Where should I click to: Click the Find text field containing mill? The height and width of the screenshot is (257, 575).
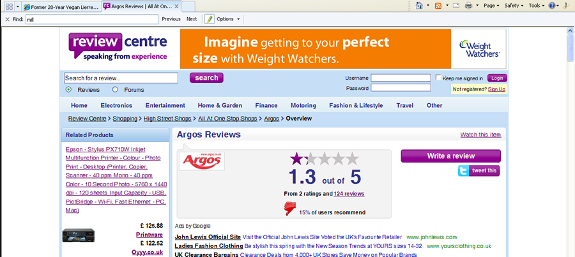coord(91,19)
